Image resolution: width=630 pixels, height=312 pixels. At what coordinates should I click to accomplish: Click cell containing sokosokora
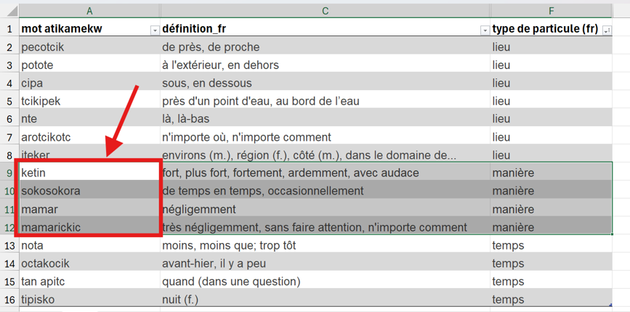click(89, 191)
